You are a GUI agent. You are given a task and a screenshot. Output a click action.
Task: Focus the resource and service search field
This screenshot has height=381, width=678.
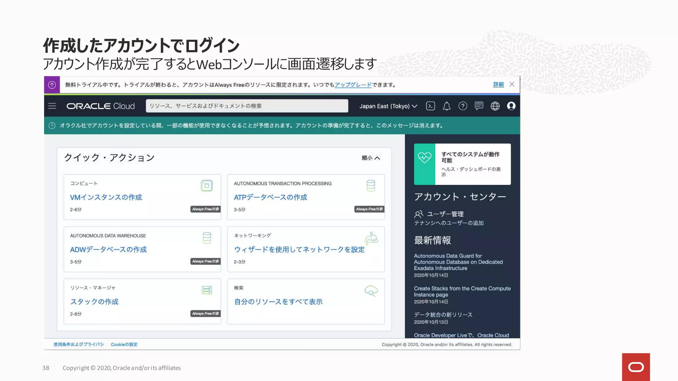click(247, 106)
